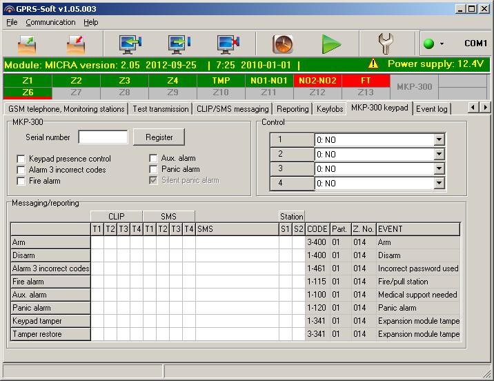Open the Event log tab
The height and width of the screenshot is (381, 494).
click(x=432, y=109)
